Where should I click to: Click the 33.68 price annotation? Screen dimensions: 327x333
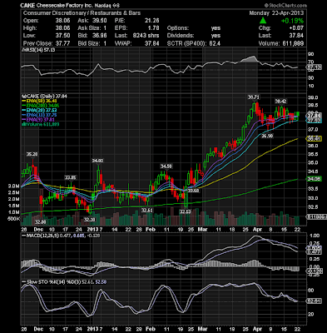(193, 191)
